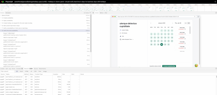Filter network by JS
This screenshot has width=217, height=95.
click(31, 71)
